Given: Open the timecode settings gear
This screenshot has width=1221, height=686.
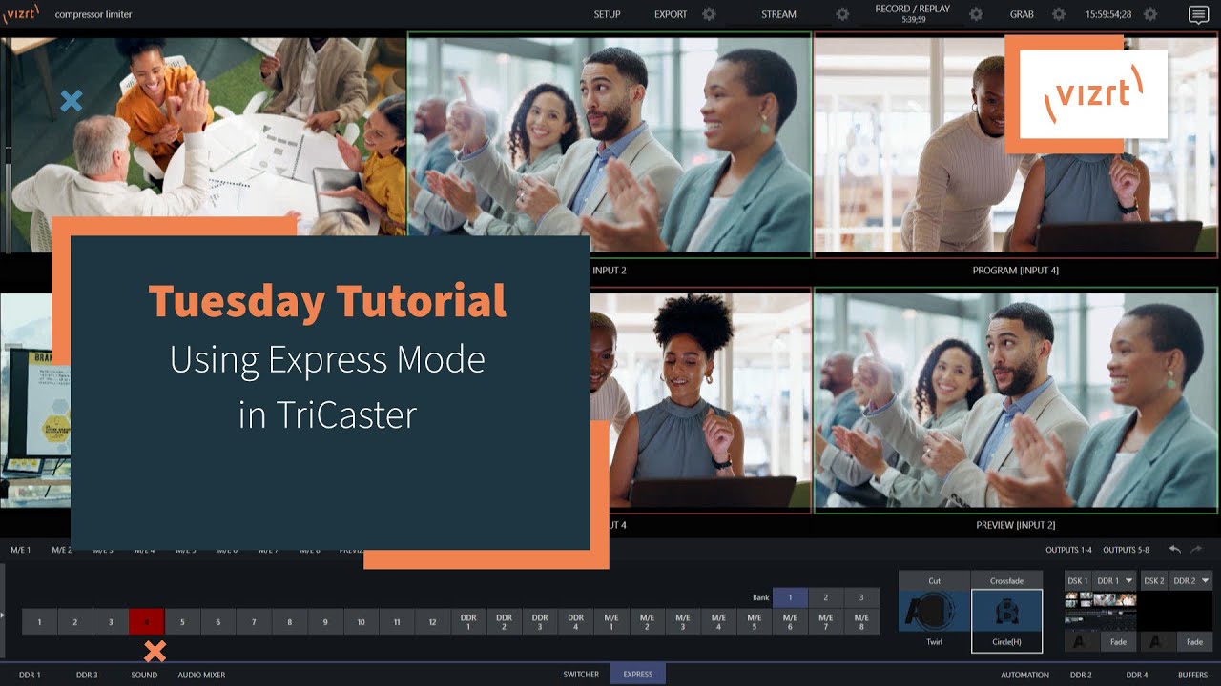Looking at the screenshot, I should coord(1150,14).
